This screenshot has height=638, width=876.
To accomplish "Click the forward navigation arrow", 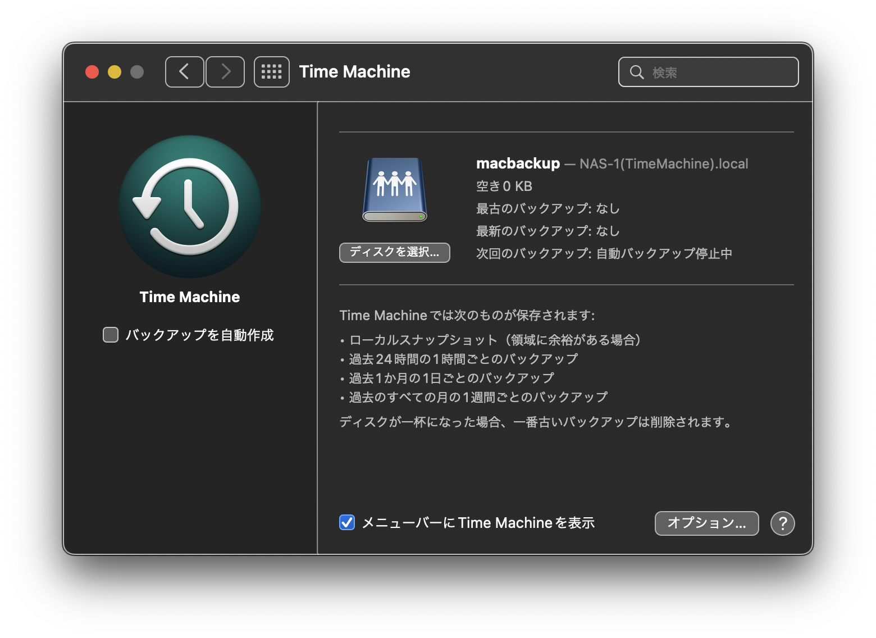I will (225, 71).
